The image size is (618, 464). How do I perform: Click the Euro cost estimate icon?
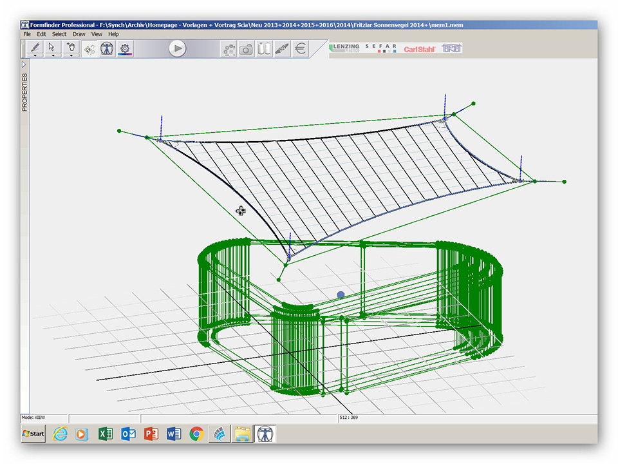300,49
